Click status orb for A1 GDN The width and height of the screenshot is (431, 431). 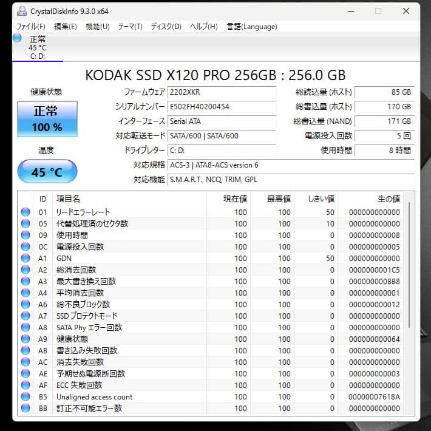point(25,258)
